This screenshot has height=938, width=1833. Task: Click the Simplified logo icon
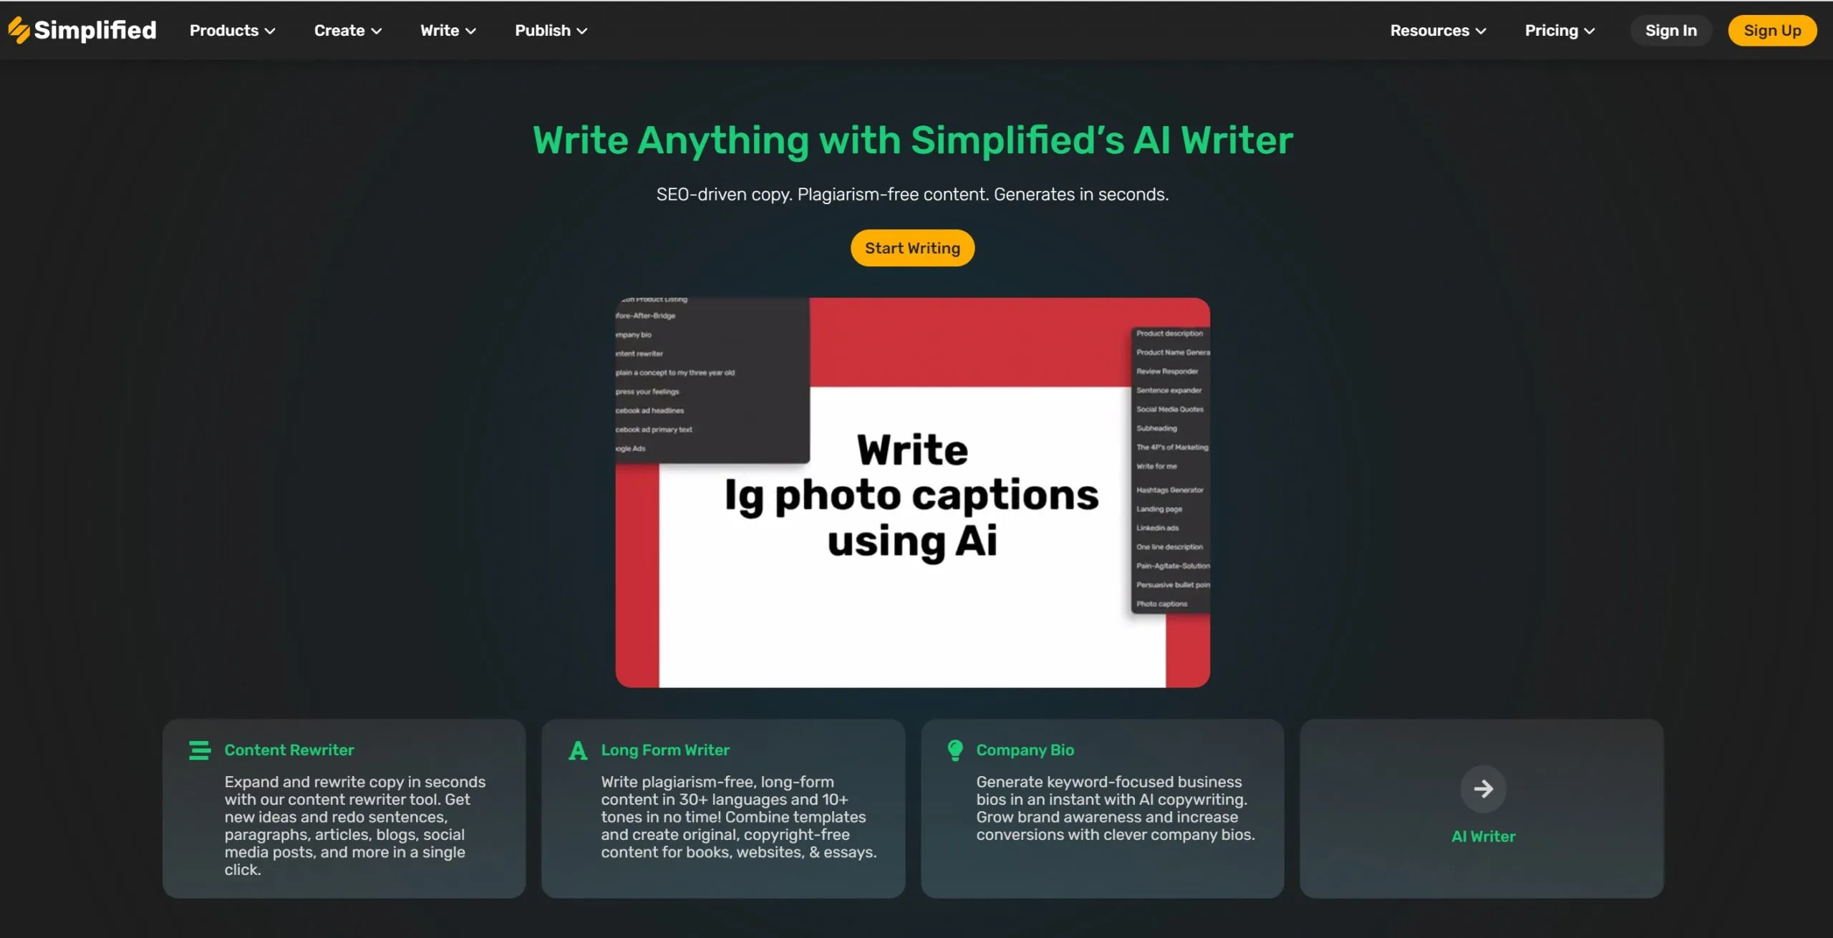tap(19, 29)
